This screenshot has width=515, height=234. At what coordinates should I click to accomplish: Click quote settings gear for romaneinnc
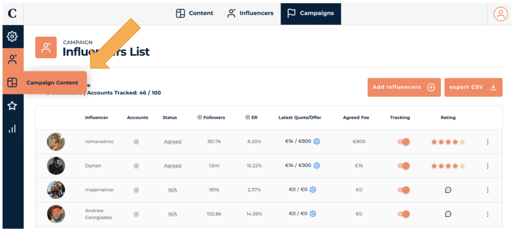point(317,142)
